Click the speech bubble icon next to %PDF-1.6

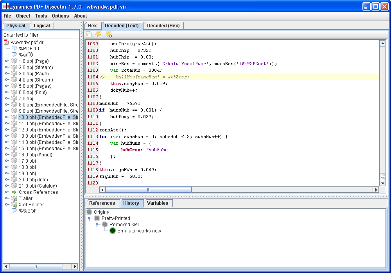point(14,49)
